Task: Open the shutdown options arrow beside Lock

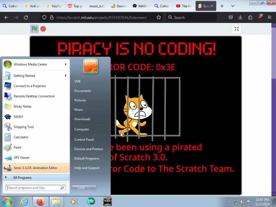Action: pyautogui.click(x=93, y=188)
